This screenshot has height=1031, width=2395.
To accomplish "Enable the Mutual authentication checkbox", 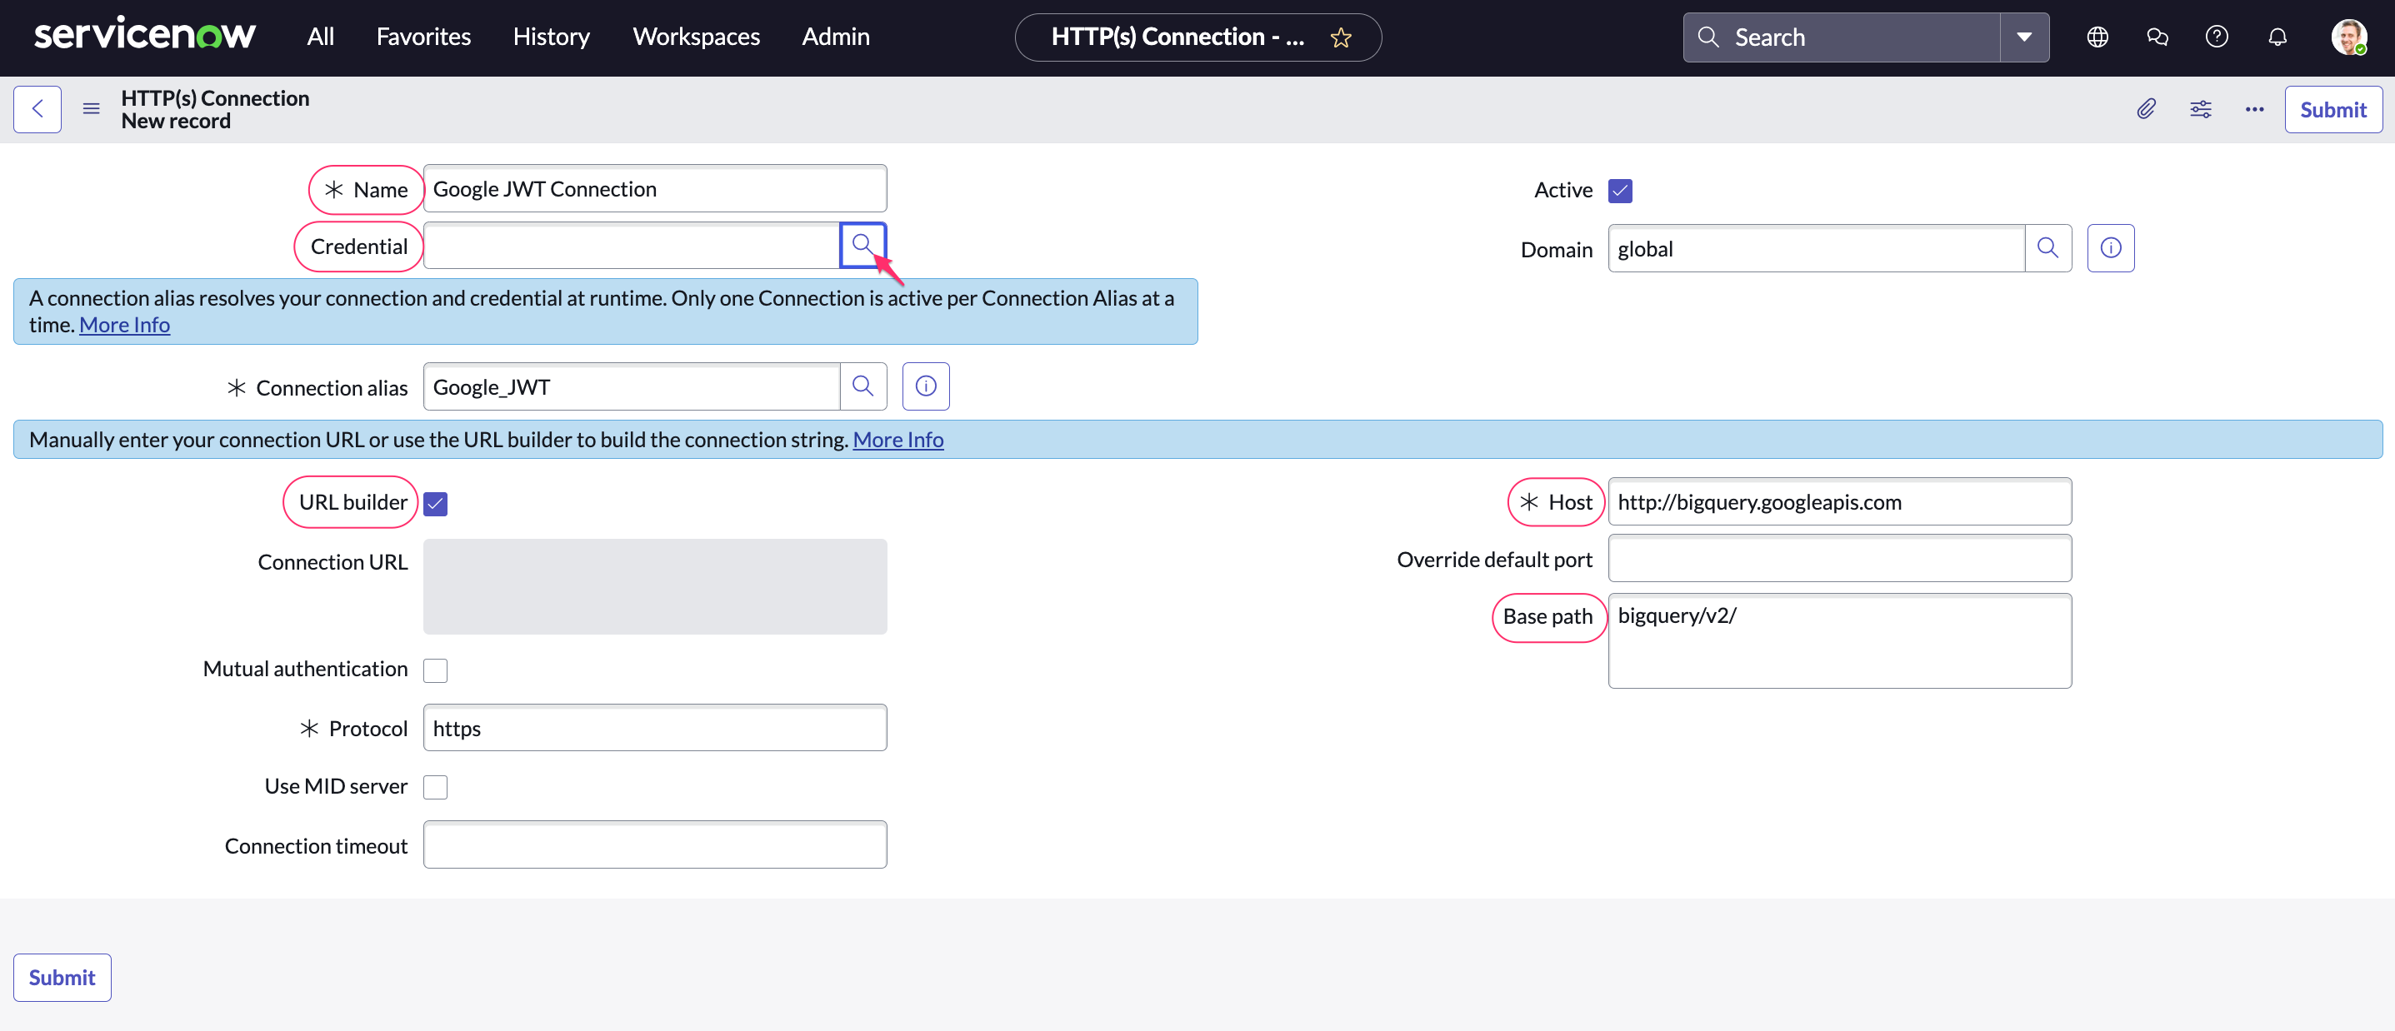I will pyautogui.click(x=435, y=670).
